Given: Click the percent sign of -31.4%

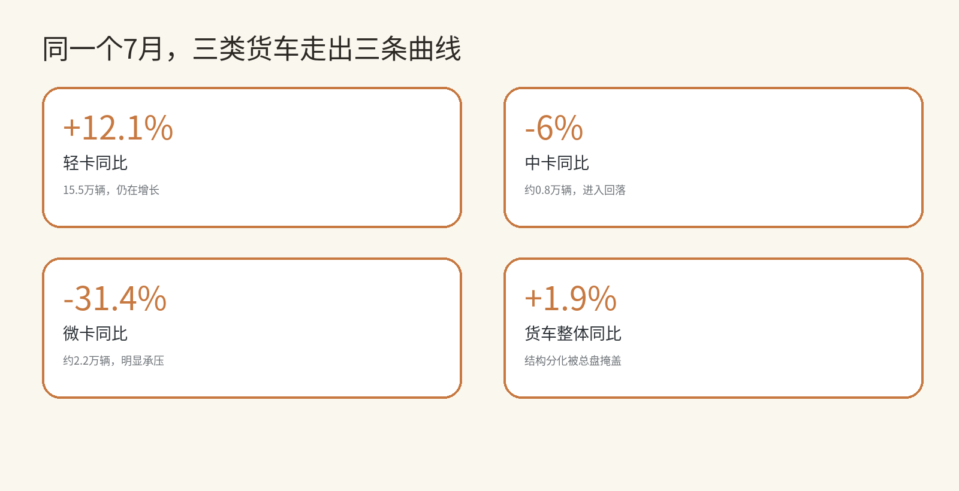Looking at the screenshot, I should pyautogui.click(x=152, y=299).
